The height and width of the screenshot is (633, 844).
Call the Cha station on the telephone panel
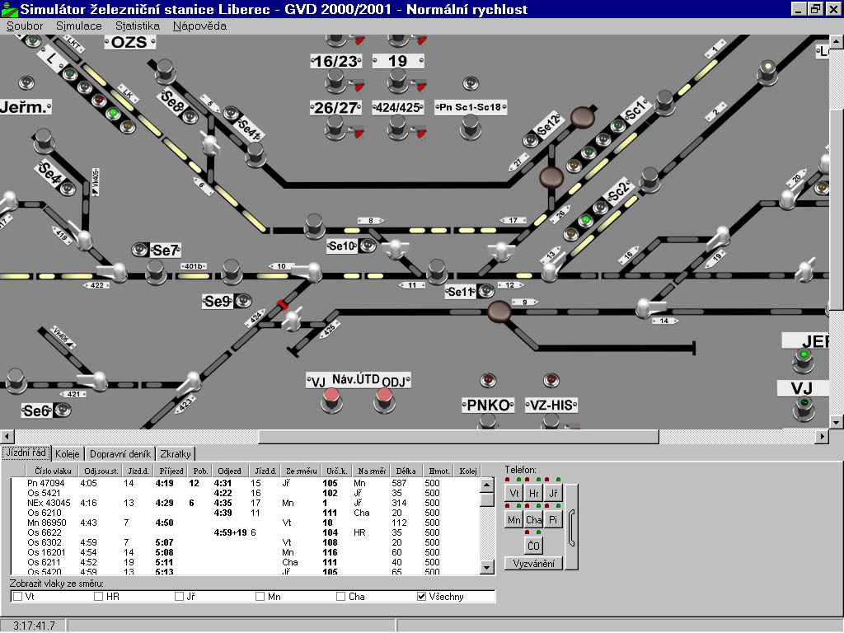click(533, 520)
